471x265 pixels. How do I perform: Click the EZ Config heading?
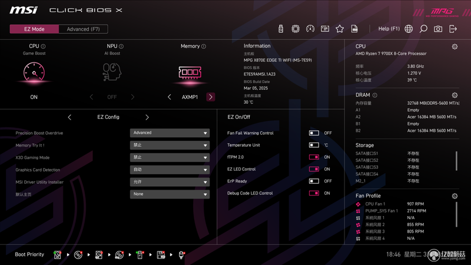[108, 117]
